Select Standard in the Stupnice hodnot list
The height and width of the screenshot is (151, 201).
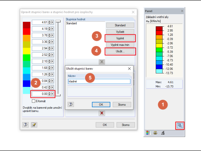coord(71,23)
